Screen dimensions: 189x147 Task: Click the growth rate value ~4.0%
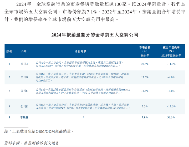[171, 77]
